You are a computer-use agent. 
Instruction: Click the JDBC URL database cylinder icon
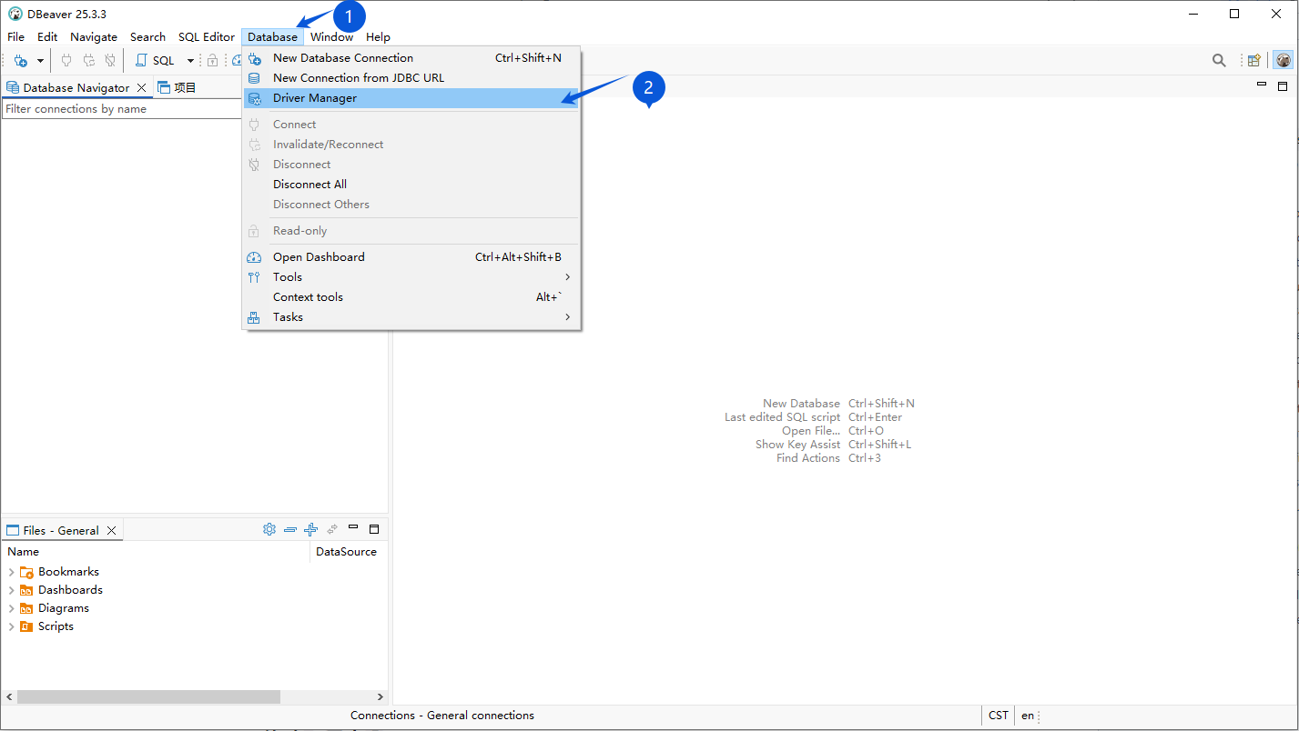255,78
